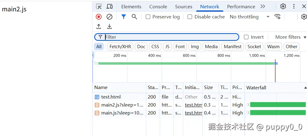307x136 pixels.
Task: Click main2.js text on the page
Action: click(14, 9)
